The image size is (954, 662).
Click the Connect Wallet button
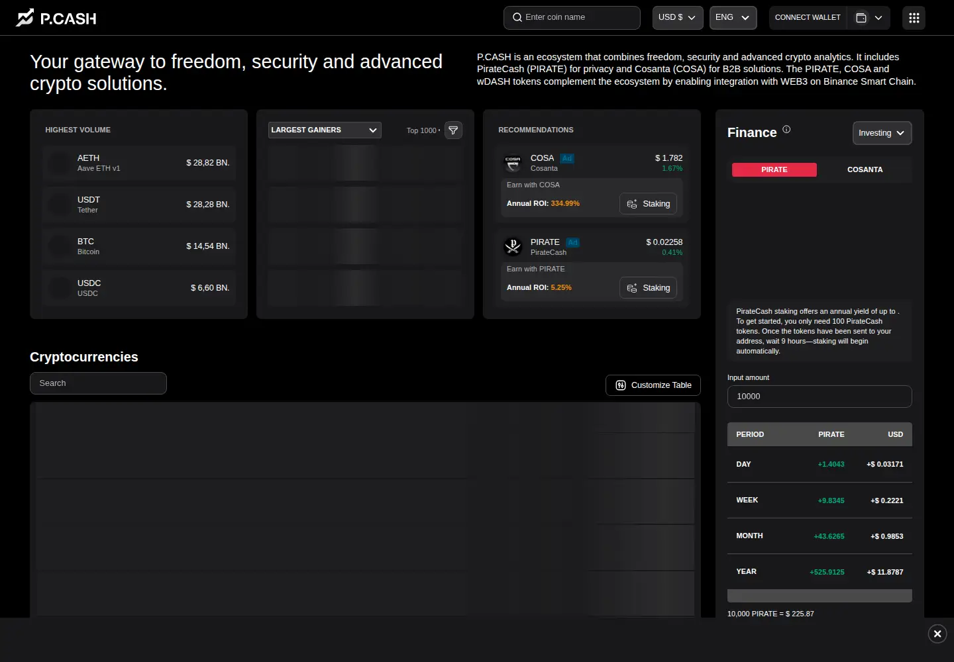click(808, 18)
